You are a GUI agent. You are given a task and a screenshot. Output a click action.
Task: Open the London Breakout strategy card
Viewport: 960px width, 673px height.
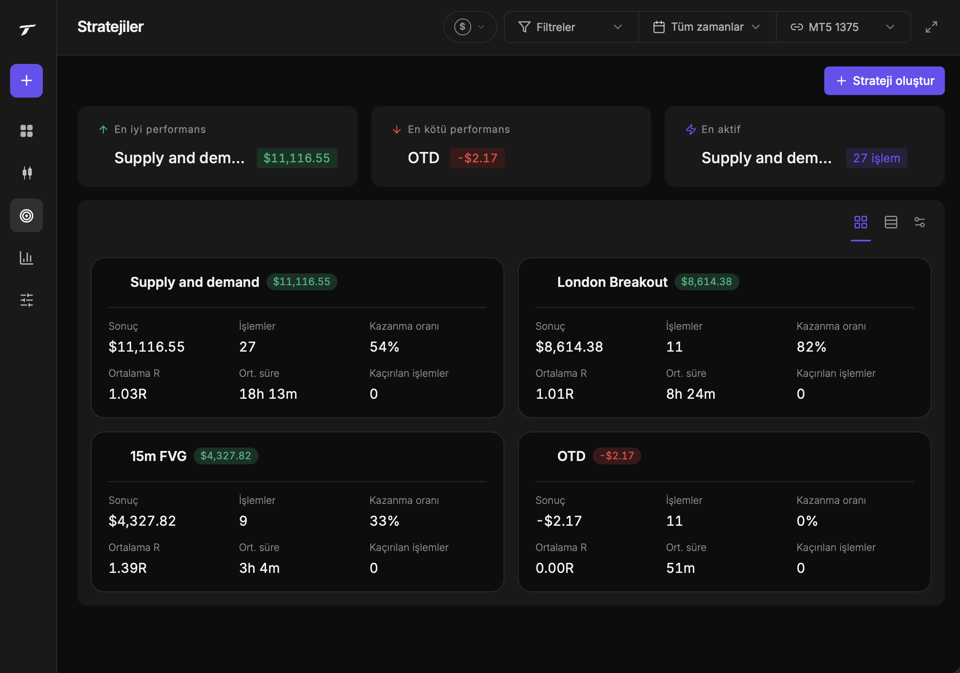click(725, 338)
